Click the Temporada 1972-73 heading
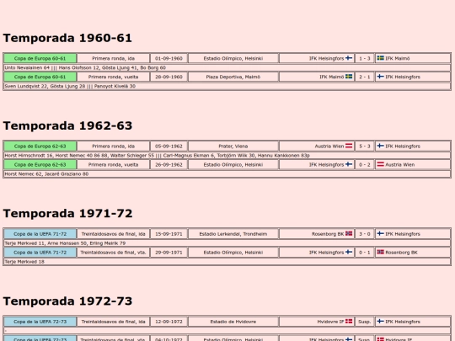Viewport: 455px width, 341px height. pyautogui.click(x=67, y=301)
